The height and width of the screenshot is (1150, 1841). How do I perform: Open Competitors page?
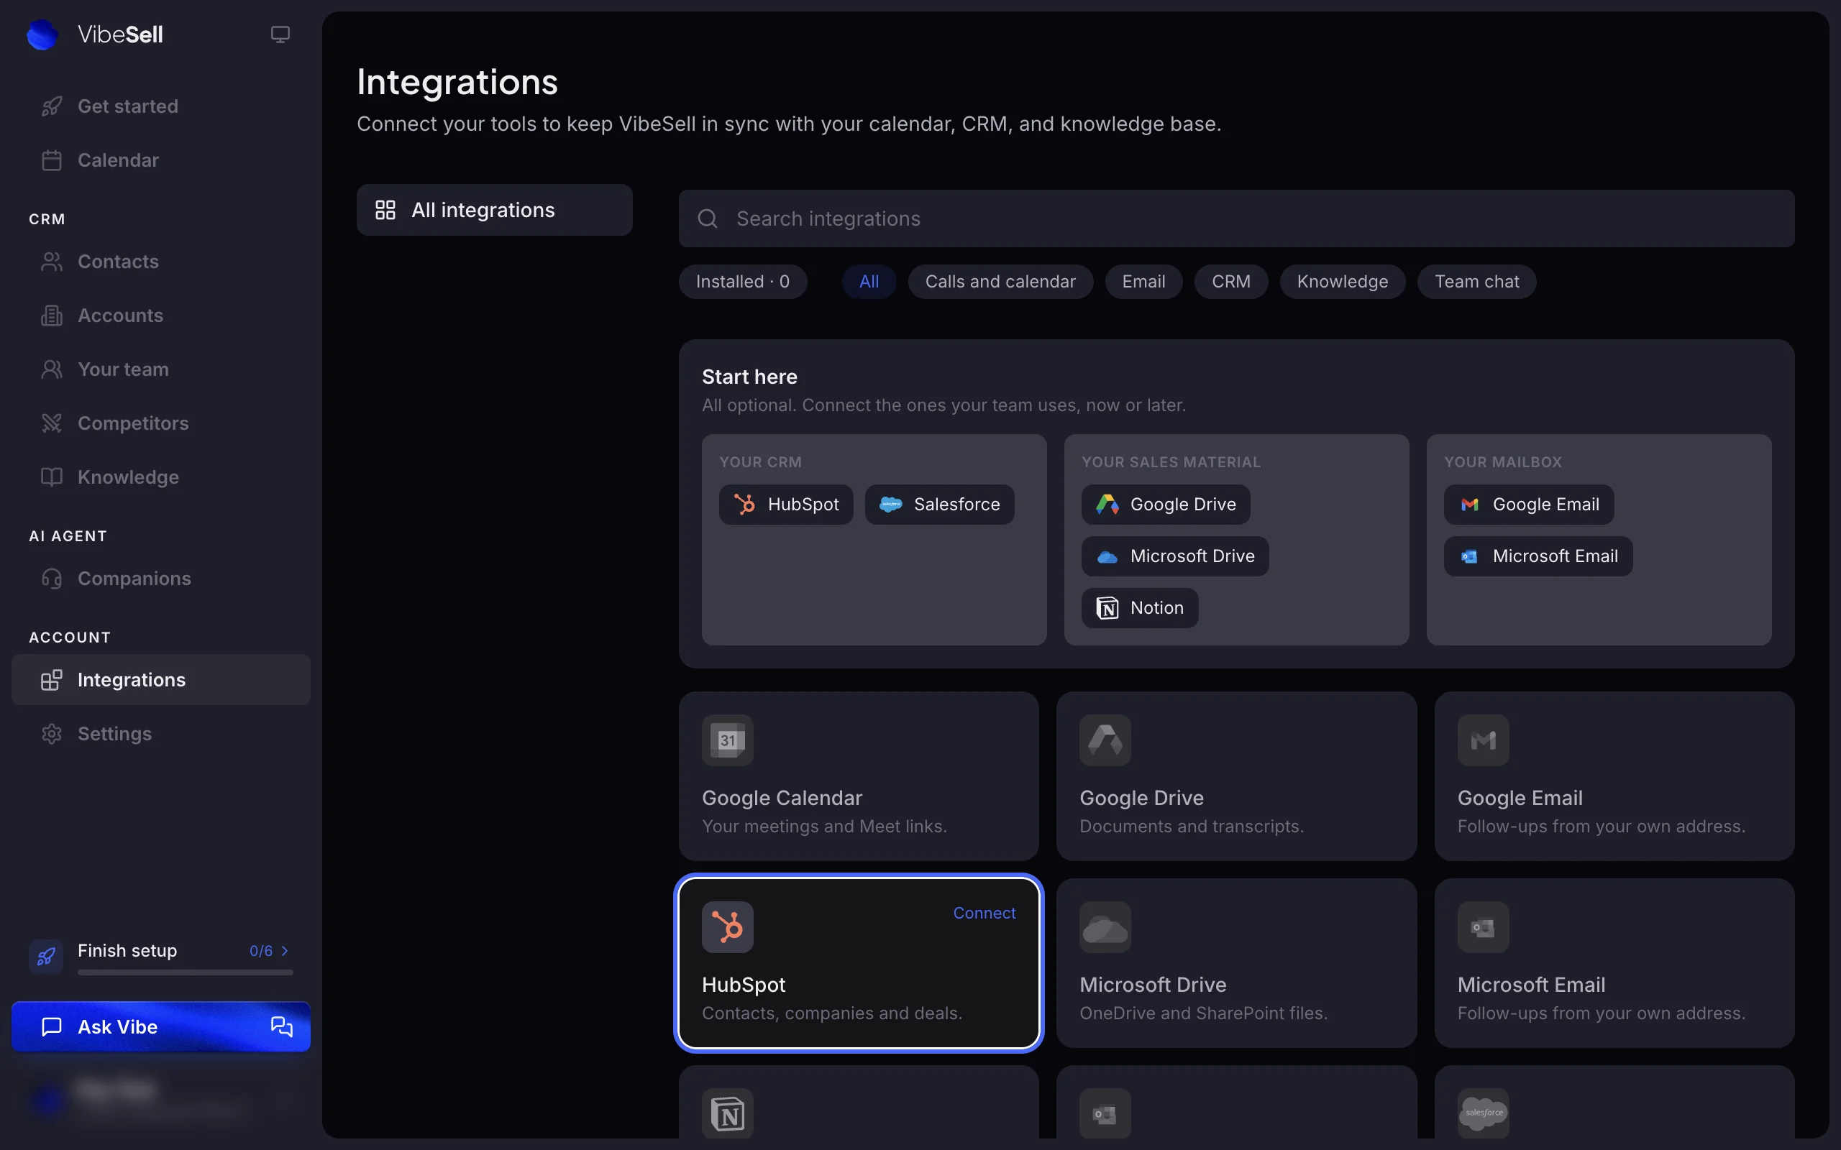160,423
